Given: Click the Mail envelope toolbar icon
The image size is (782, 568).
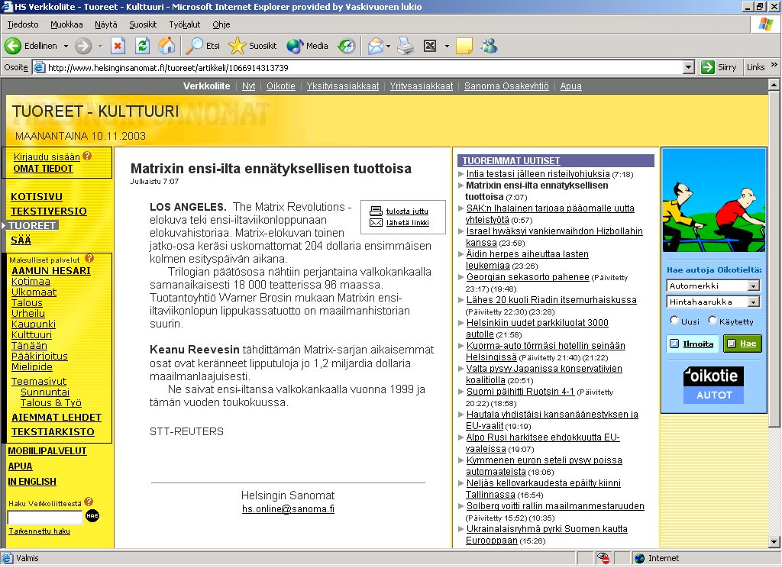Looking at the screenshot, I should (x=375, y=46).
